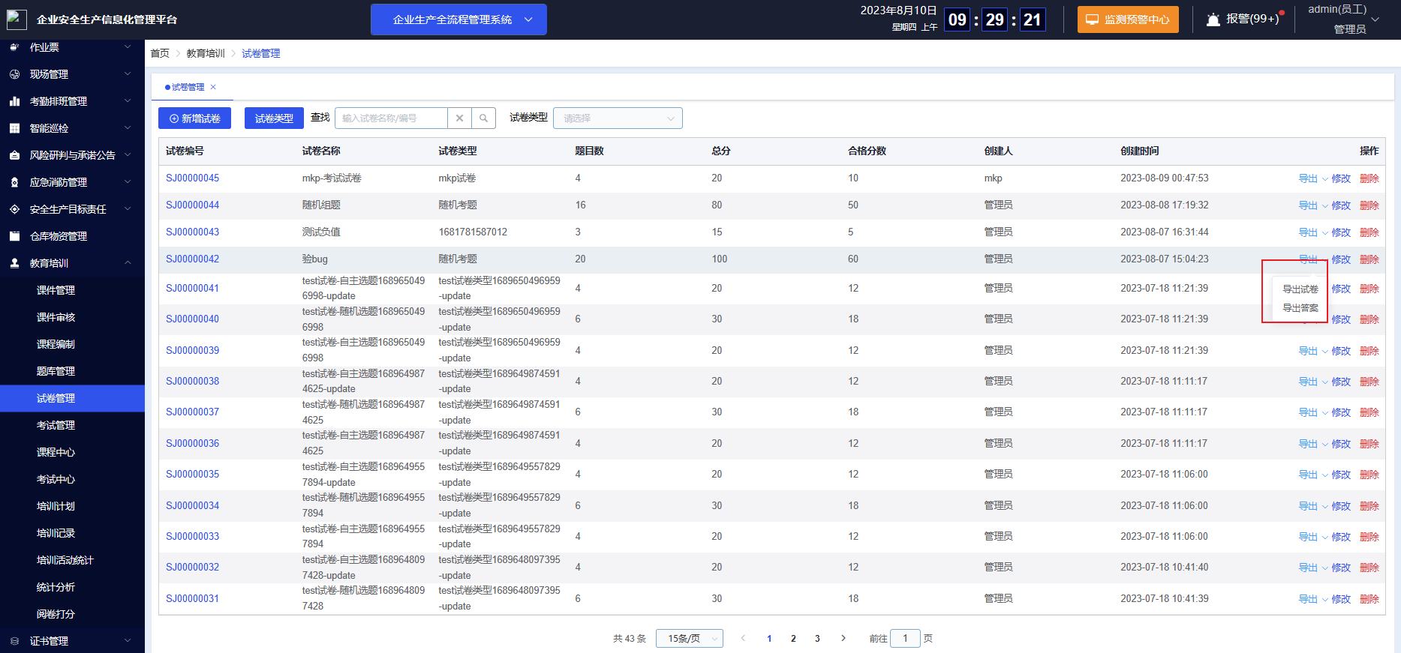Screen dimensions: 1401x653
Task: Select 导出试卷 from the export menu
Action: point(1300,289)
